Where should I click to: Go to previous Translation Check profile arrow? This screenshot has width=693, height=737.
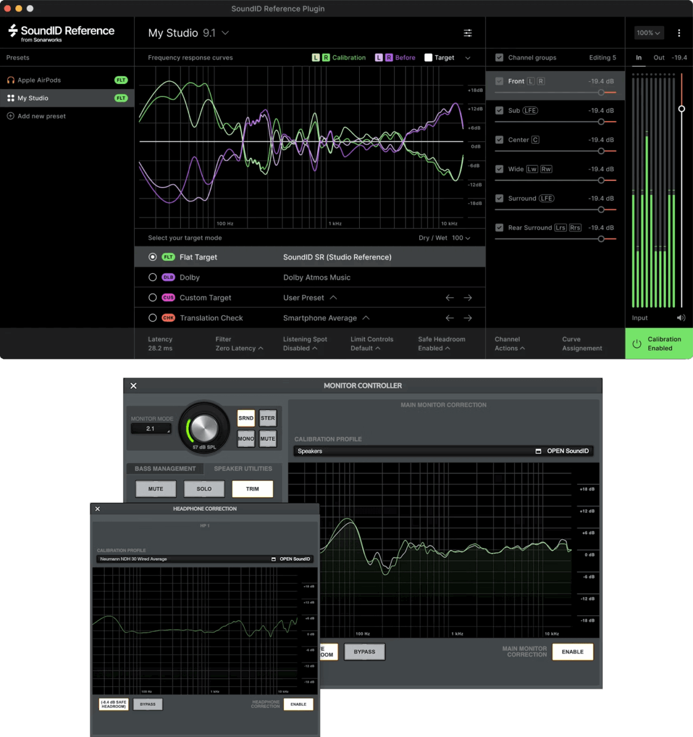point(449,318)
